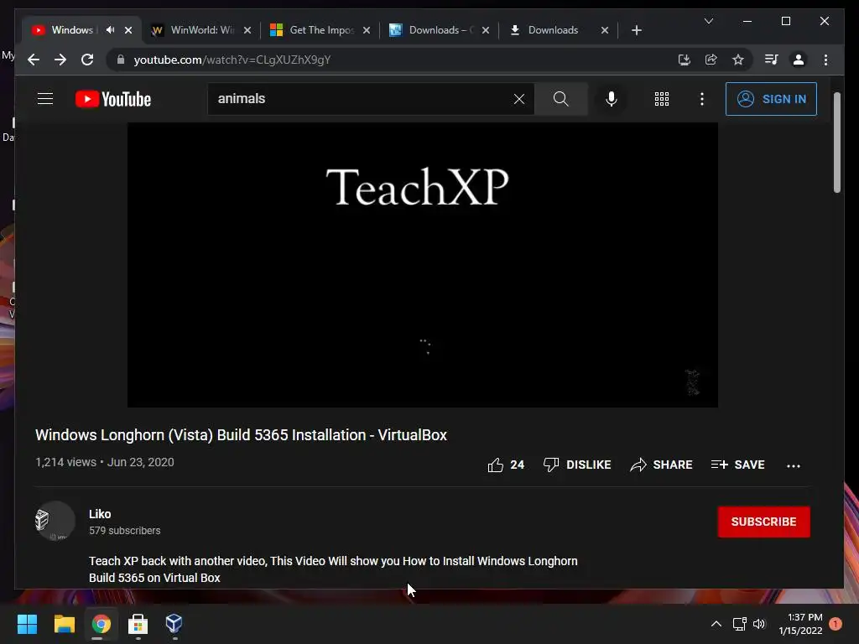Image resolution: width=859 pixels, height=644 pixels.
Task: Close the Chrome Downloads tab
Action: (605, 30)
